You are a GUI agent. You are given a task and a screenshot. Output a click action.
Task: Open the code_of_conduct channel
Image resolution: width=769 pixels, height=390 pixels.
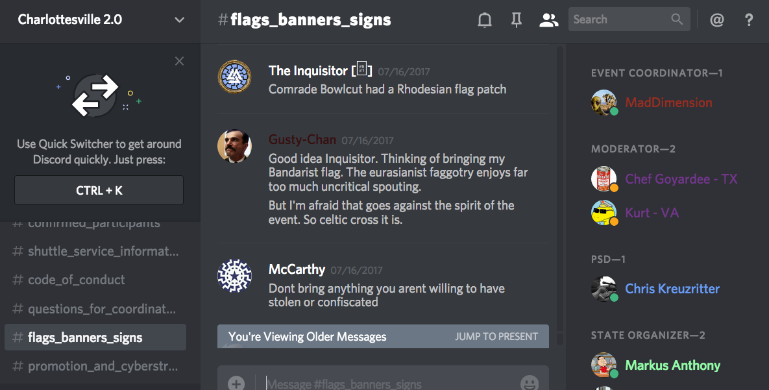[77, 280]
